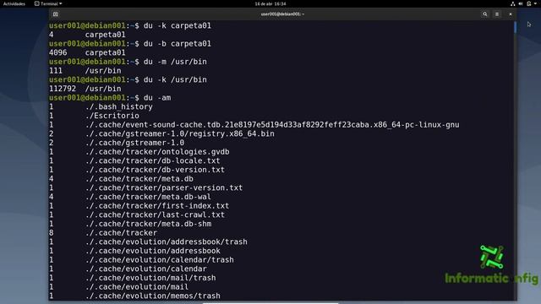Click the text 'du -k carpeta01'

click(177, 25)
